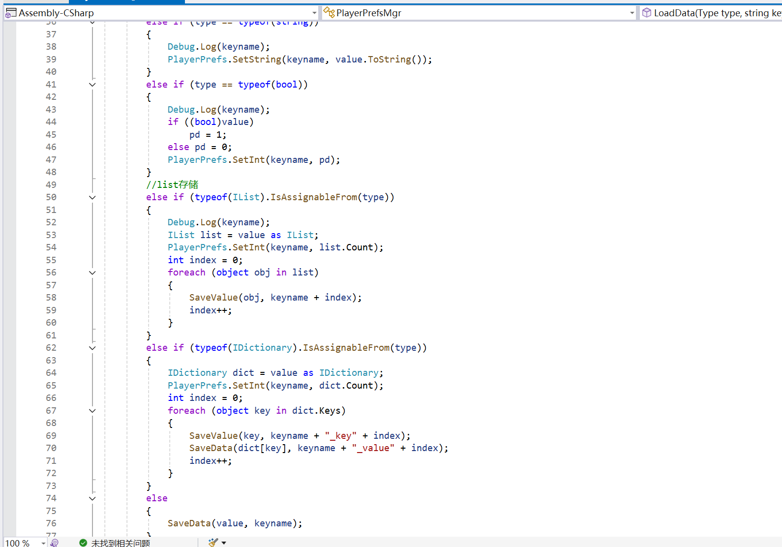Click the 未找到相关问题 status message
This screenshot has height=547, width=782.
(x=120, y=543)
